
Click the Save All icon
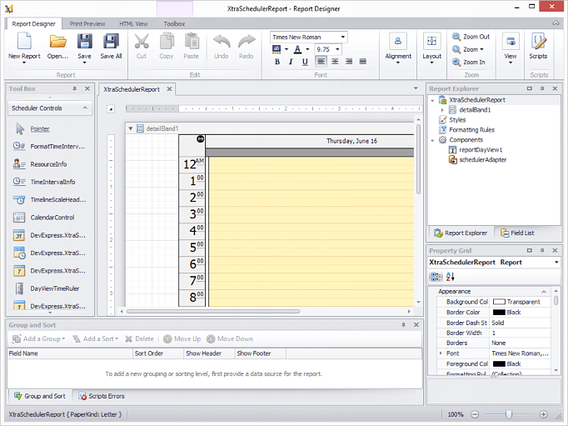(x=111, y=41)
